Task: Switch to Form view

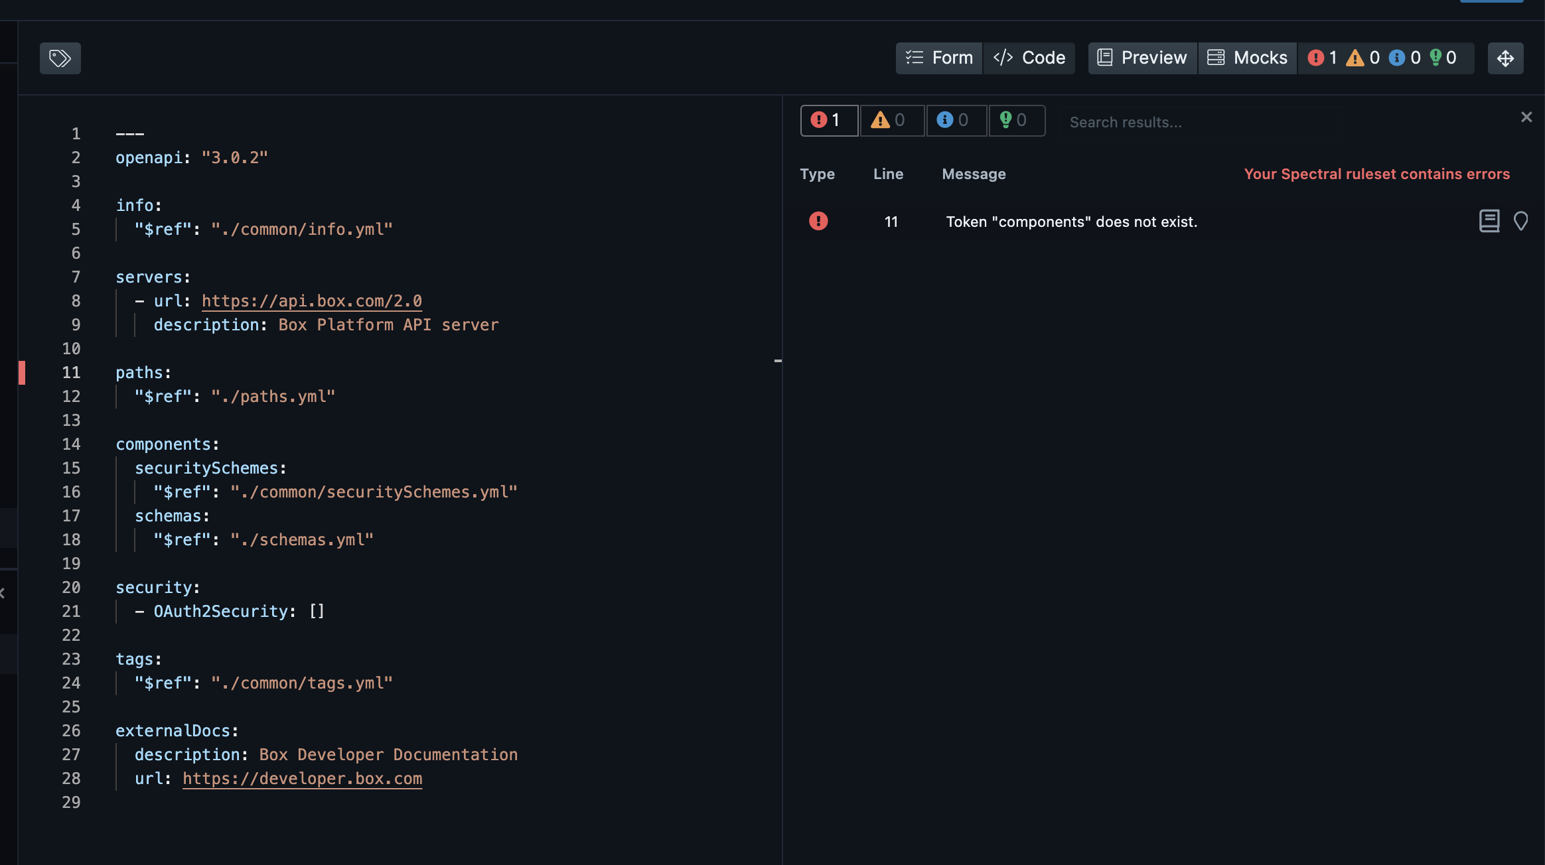Action: [x=939, y=58]
